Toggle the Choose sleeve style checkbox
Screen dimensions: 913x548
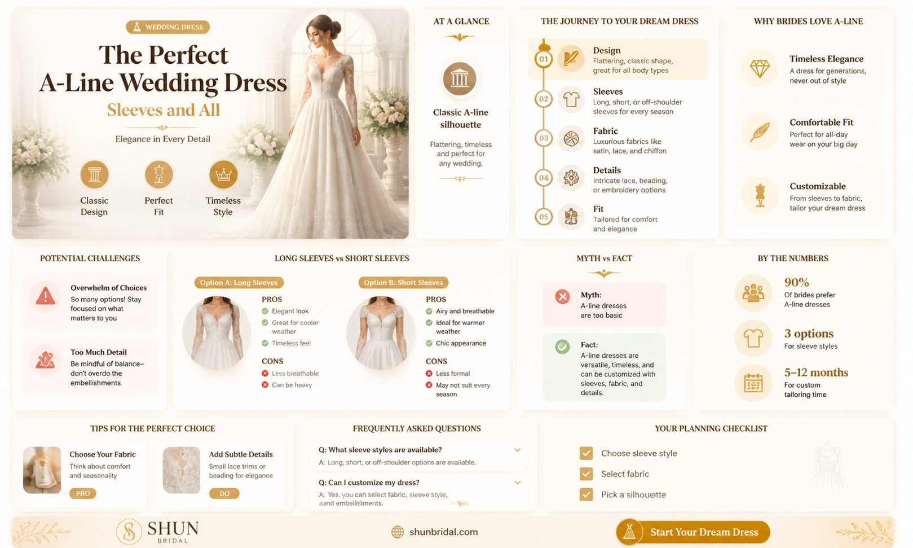[586, 453]
